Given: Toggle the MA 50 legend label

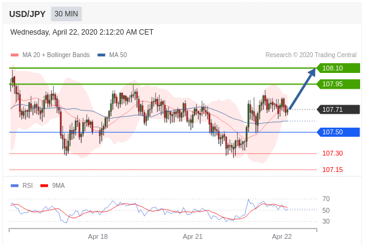Looking at the screenshot, I should 118,55.
